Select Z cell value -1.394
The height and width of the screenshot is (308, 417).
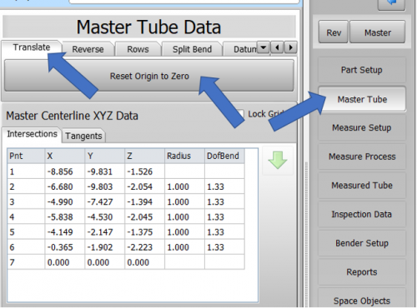[145, 201]
